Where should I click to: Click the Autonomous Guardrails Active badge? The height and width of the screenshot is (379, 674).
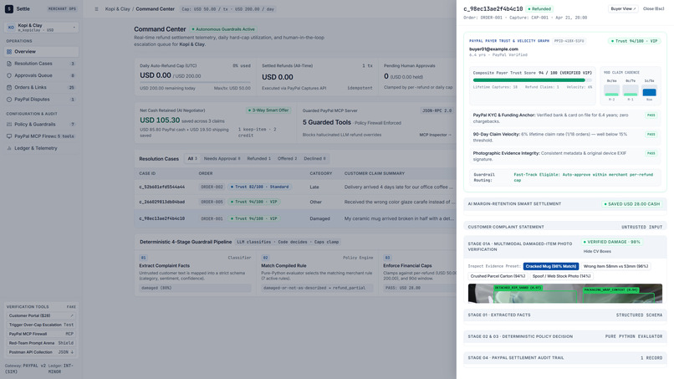pos(223,29)
